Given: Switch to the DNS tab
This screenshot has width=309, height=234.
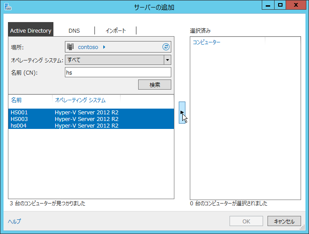Looking at the screenshot, I should pos(74,31).
